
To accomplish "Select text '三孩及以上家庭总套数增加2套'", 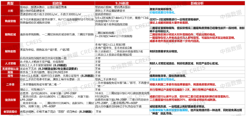I will pyautogui.click(x=114, y=55).
